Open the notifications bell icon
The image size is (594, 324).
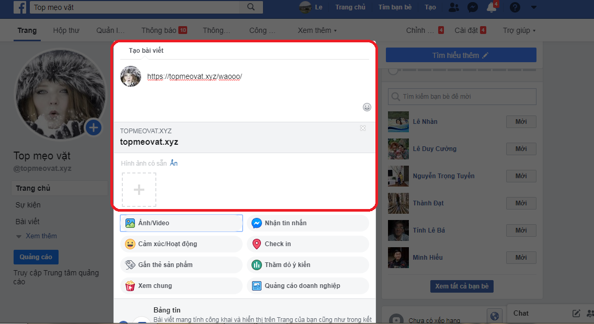(x=491, y=7)
